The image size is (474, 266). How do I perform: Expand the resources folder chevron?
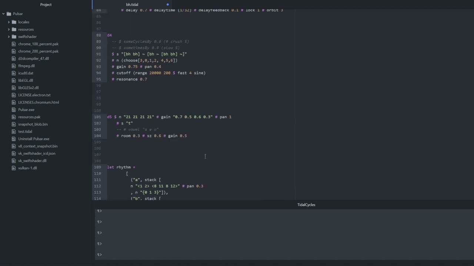[9, 30]
